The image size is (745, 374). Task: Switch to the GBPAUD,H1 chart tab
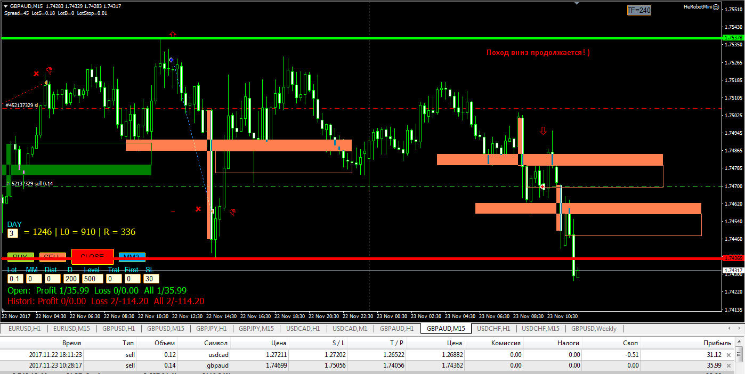pos(396,328)
